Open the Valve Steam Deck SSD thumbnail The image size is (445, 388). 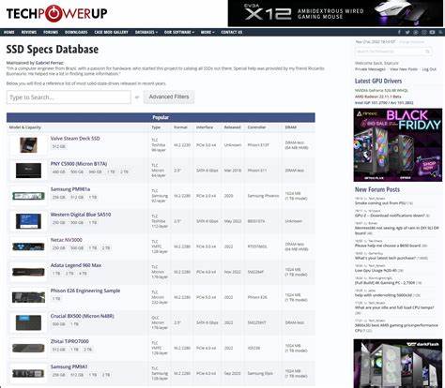28,145
